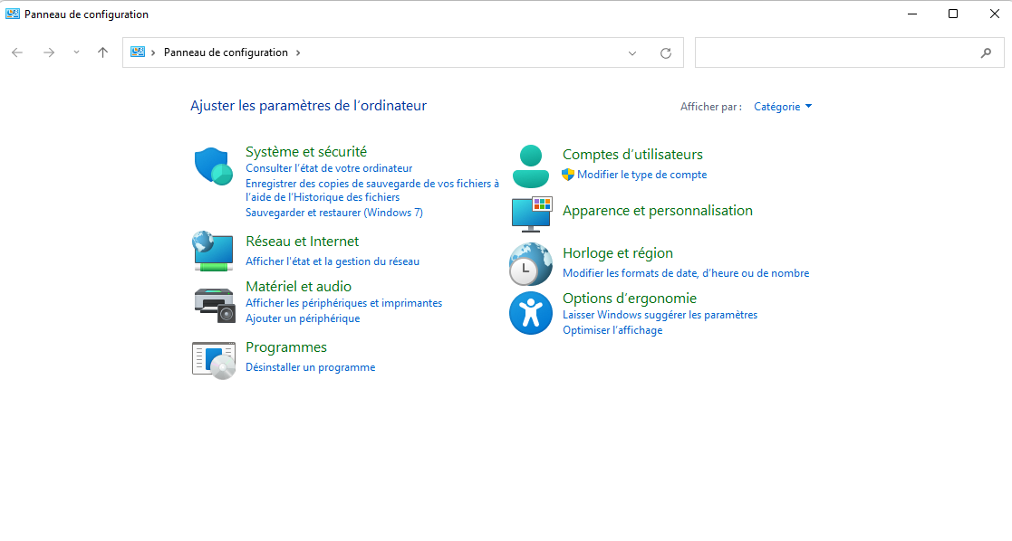The height and width of the screenshot is (541, 1012).
Task: Click the Control Panel icon in address bar
Action: 138,52
